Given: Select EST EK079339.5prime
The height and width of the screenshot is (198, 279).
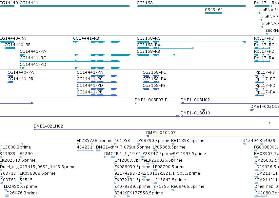Looking at the screenshot, I should (115, 190).
